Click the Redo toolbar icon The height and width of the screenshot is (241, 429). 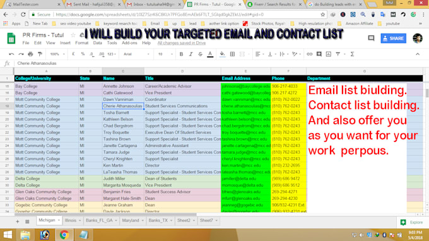pyautogui.click(x=21, y=54)
